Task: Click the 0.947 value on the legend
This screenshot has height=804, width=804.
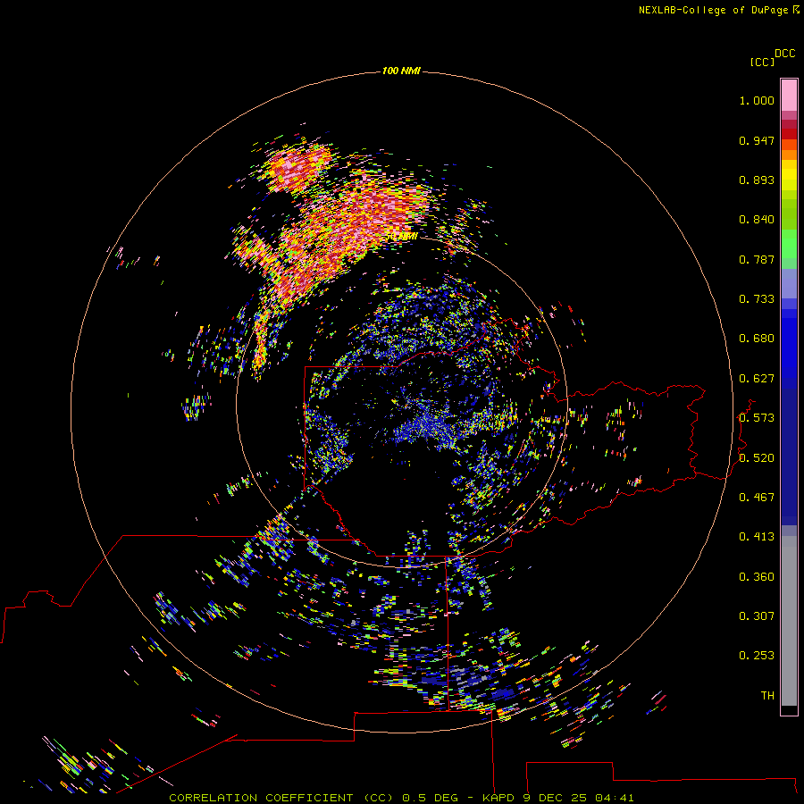Action: pos(757,140)
